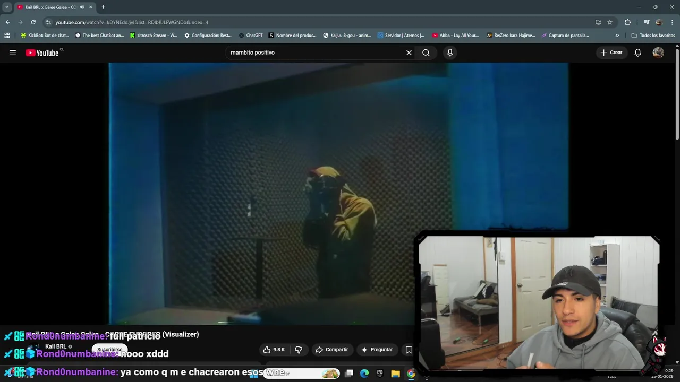Open the Crear create menu
This screenshot has height=382, width=680.
[x=611, y=53]
